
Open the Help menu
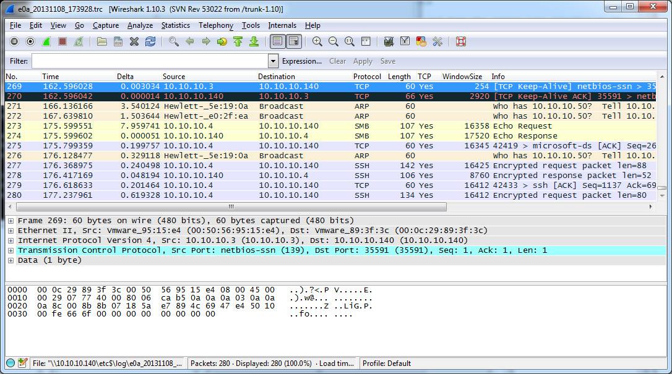pos(313,25)
